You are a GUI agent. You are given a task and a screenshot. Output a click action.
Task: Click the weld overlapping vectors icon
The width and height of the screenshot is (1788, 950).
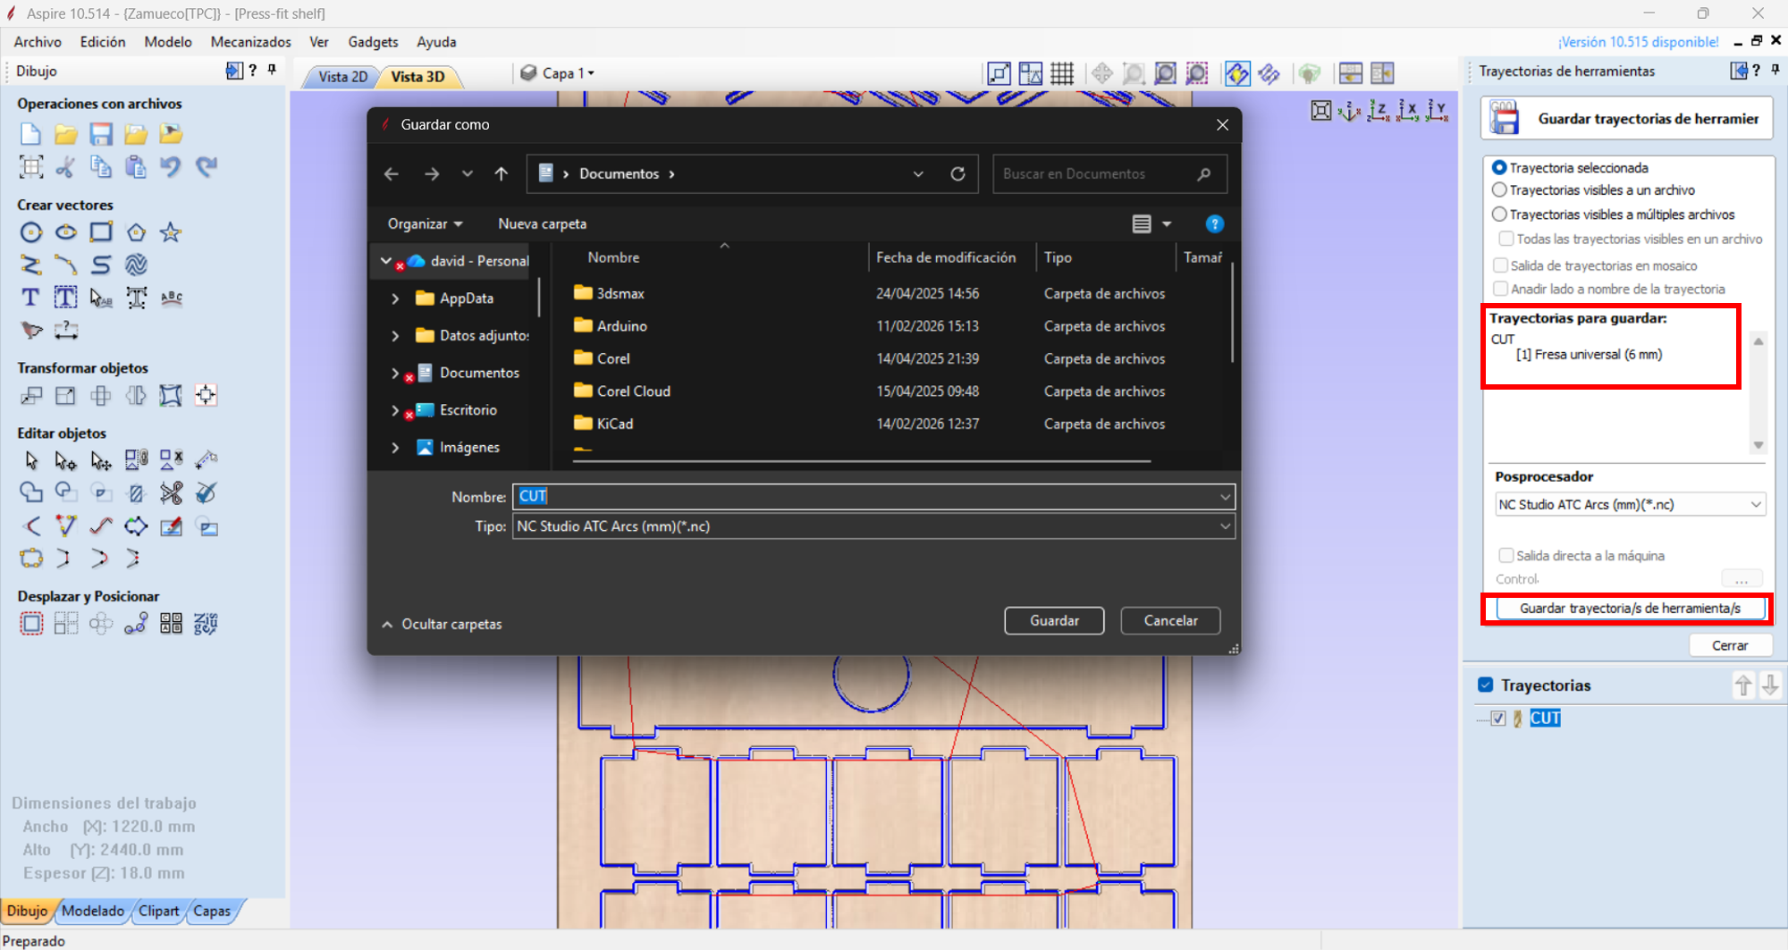coord(30,492)
